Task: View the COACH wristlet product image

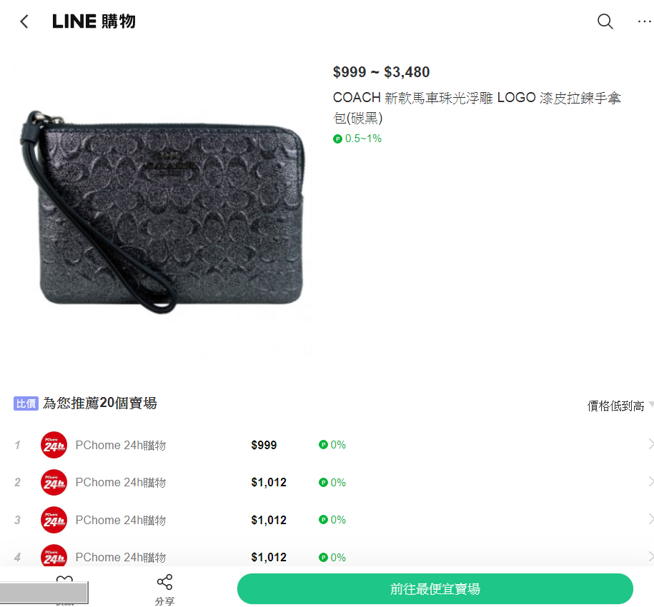Action: click(x=163, y=208)
